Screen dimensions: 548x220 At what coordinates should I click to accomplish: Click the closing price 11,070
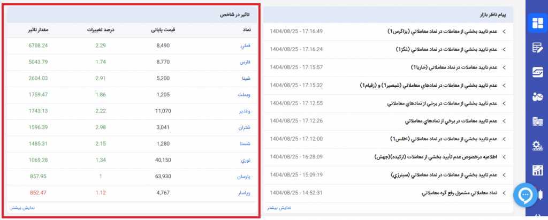163,111
